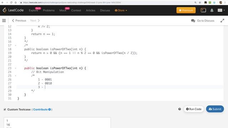
Task: Open the Discuss page
Action: tap(105, 10)
